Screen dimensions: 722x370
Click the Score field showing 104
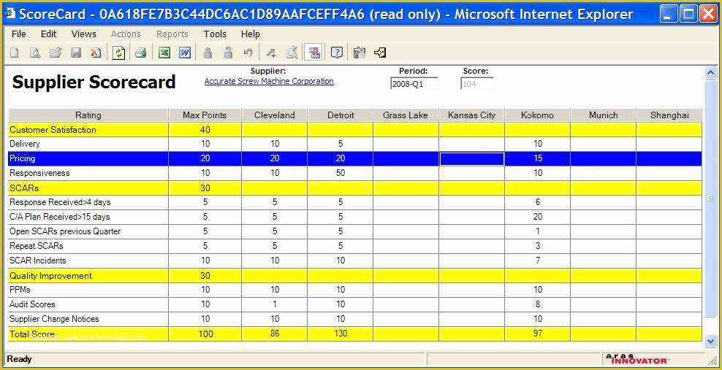click(477, 84)
